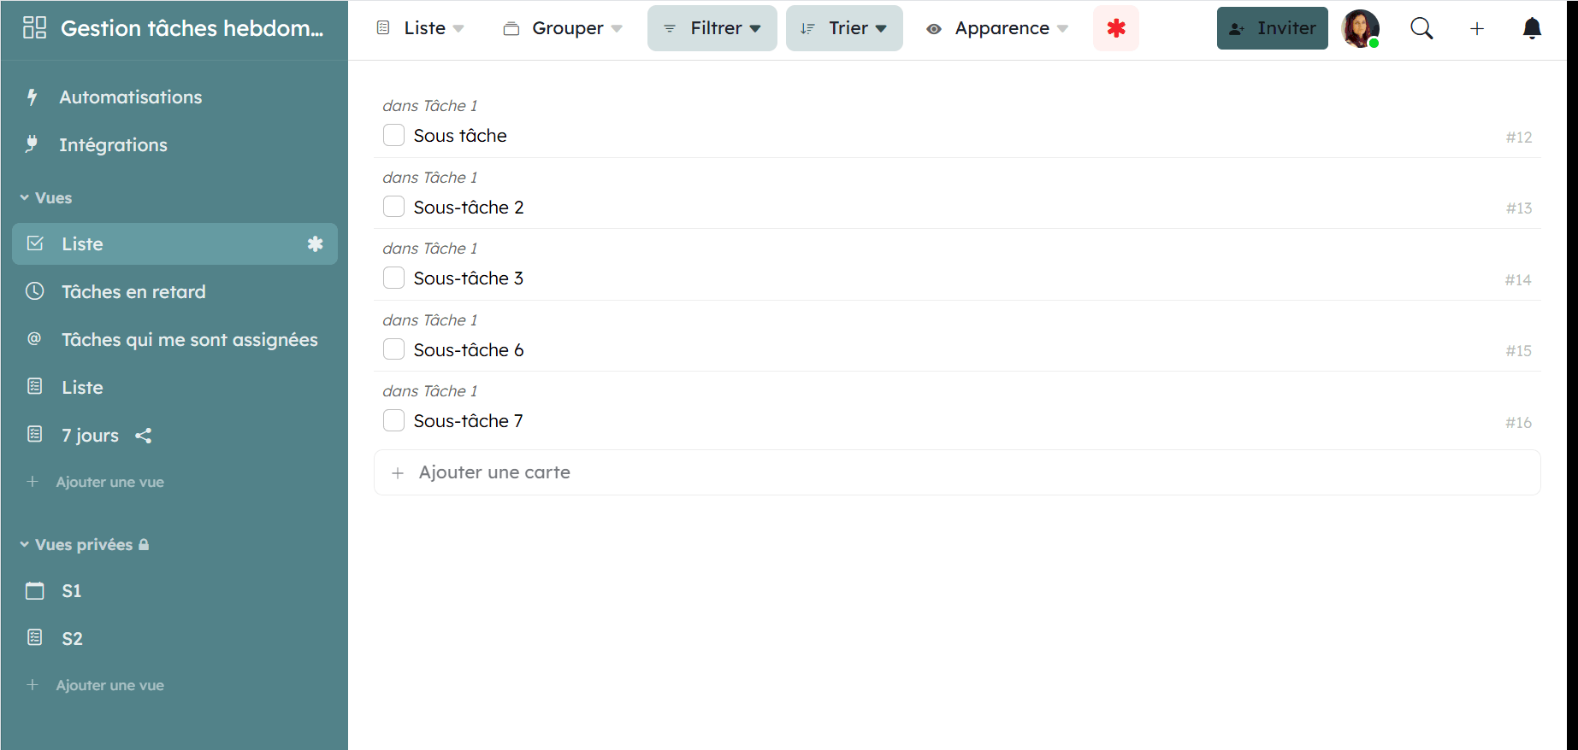Click the share icon next to 7 jours
1578x750 pixels.
144,436
